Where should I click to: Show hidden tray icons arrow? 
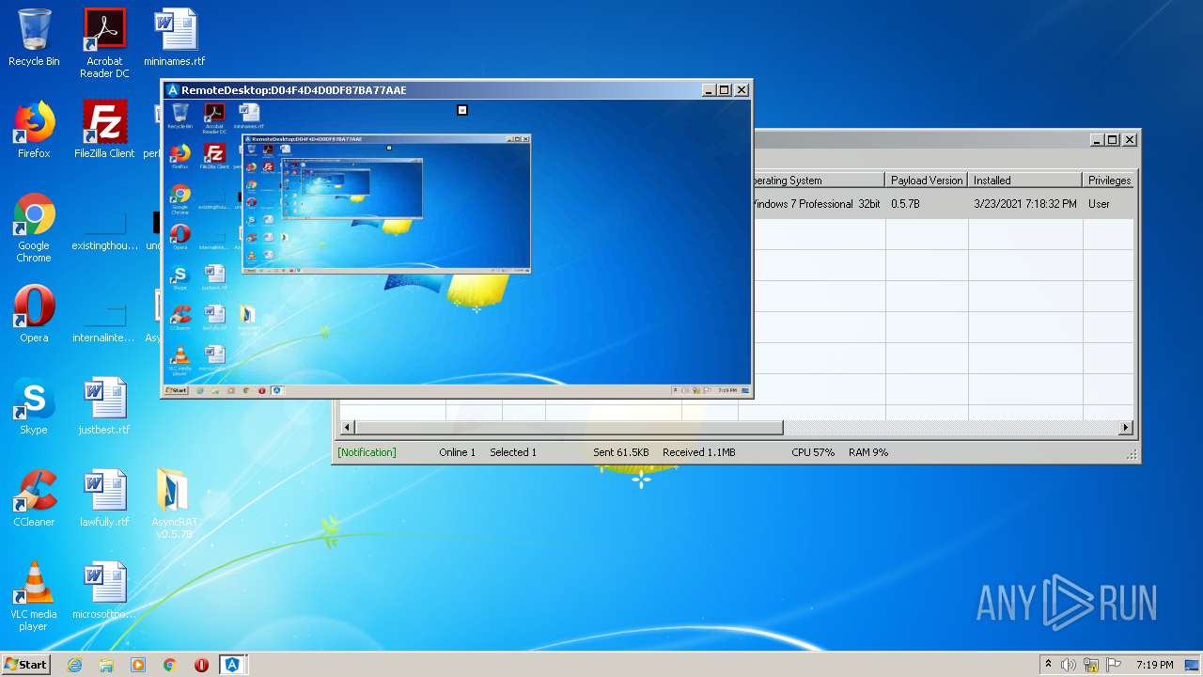(1049, 665)
